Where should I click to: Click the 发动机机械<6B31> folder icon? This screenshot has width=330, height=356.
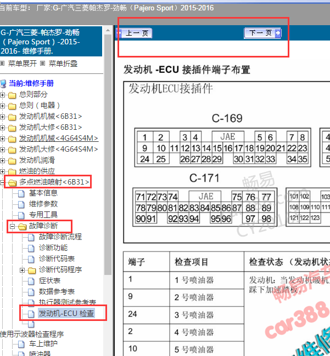coord(12,117)
